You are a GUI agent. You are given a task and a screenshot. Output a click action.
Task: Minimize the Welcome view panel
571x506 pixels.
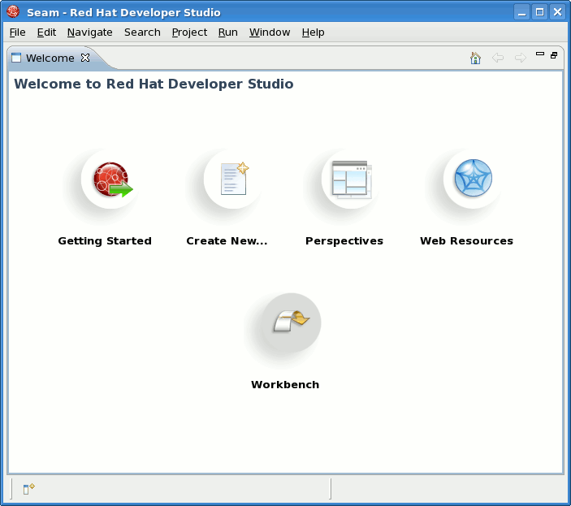(540, 54)
